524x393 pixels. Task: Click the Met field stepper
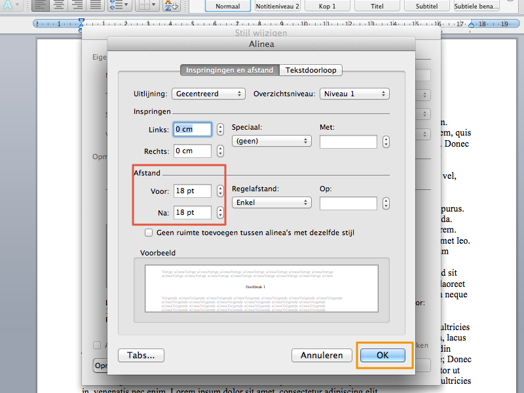(x=386, y=141)
